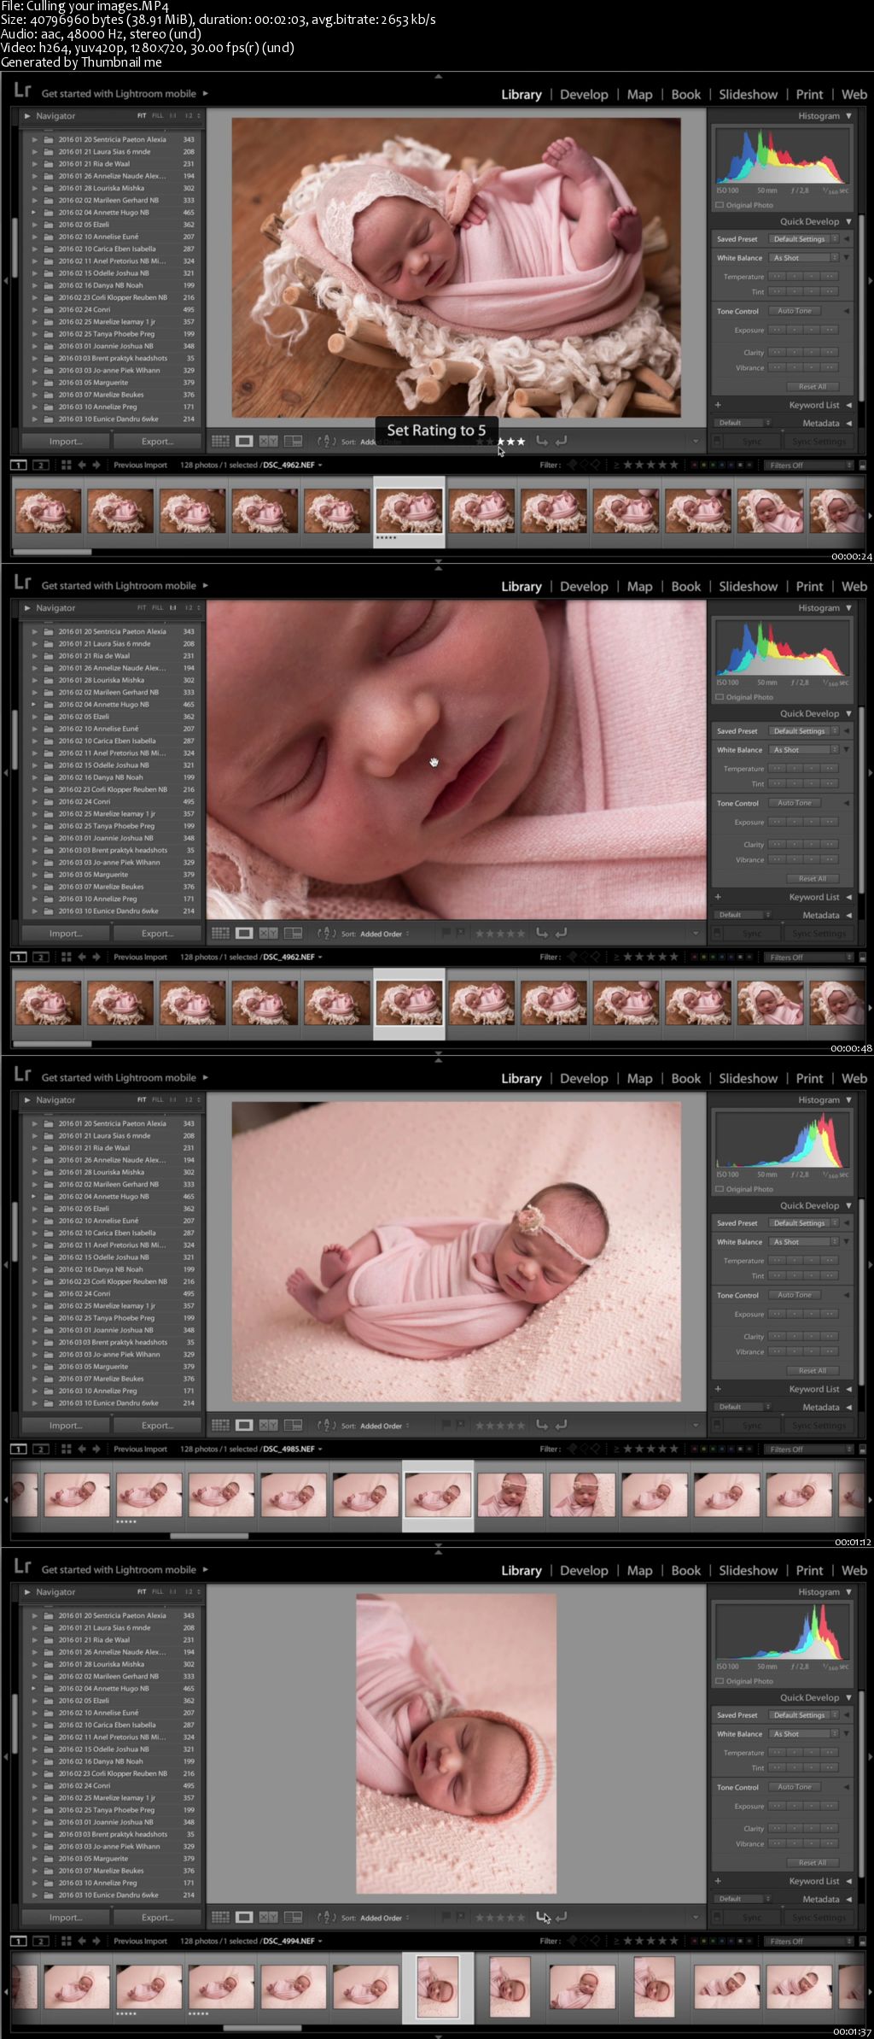The image size is (874, 2039).
Task: Flag photo as pick in the 00:00:48 toolbar
Action: point(445,934)
